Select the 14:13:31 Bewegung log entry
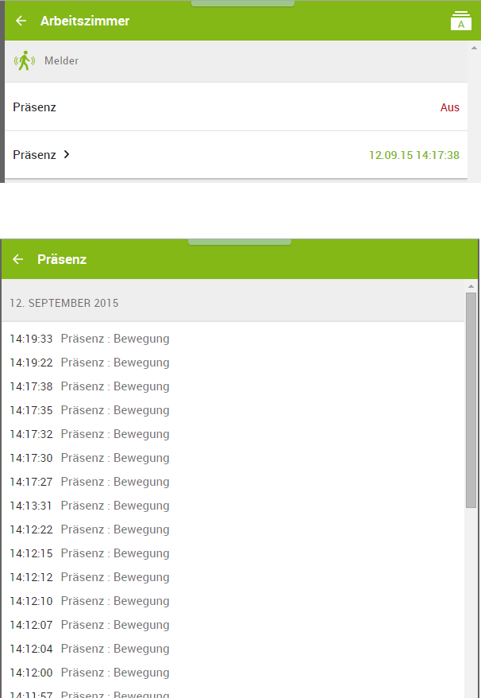This screenshot has width=481, height=698. (90, 506)
